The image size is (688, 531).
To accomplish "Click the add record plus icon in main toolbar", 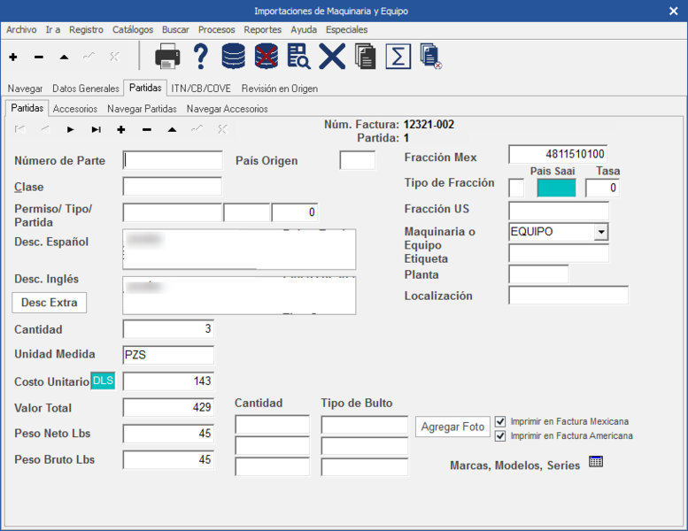I will coord(13,57).
